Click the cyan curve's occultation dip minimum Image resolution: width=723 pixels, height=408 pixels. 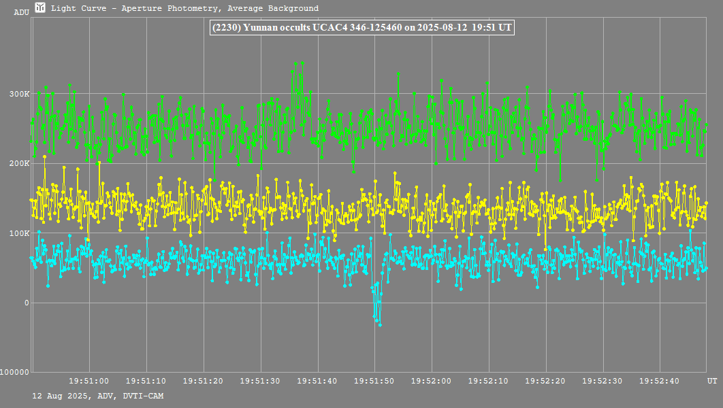point(379,324)
